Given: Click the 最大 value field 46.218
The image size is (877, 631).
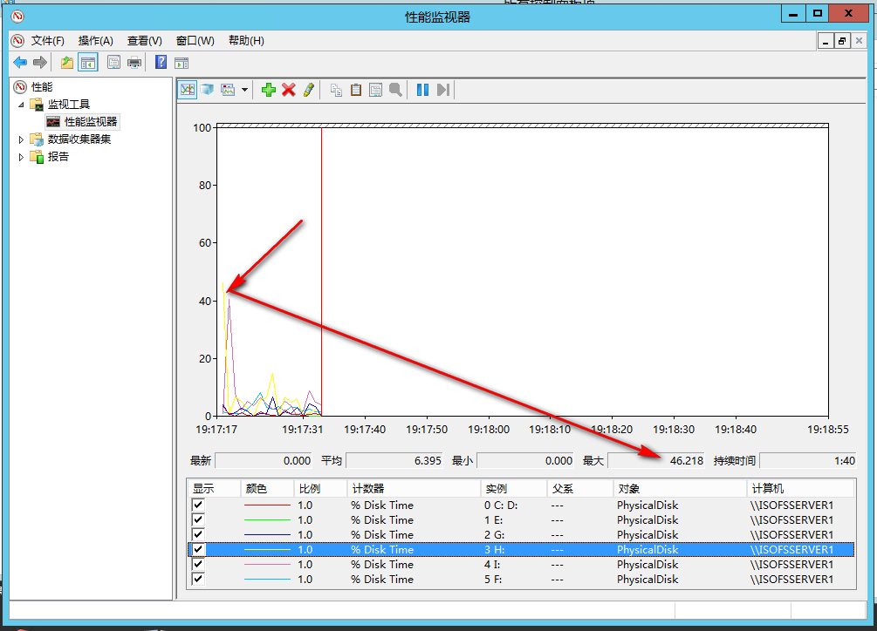Looking at the screenshot, I should point(655,461).
